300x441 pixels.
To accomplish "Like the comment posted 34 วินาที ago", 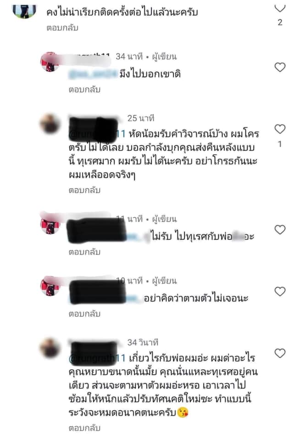I will (280, 353).
